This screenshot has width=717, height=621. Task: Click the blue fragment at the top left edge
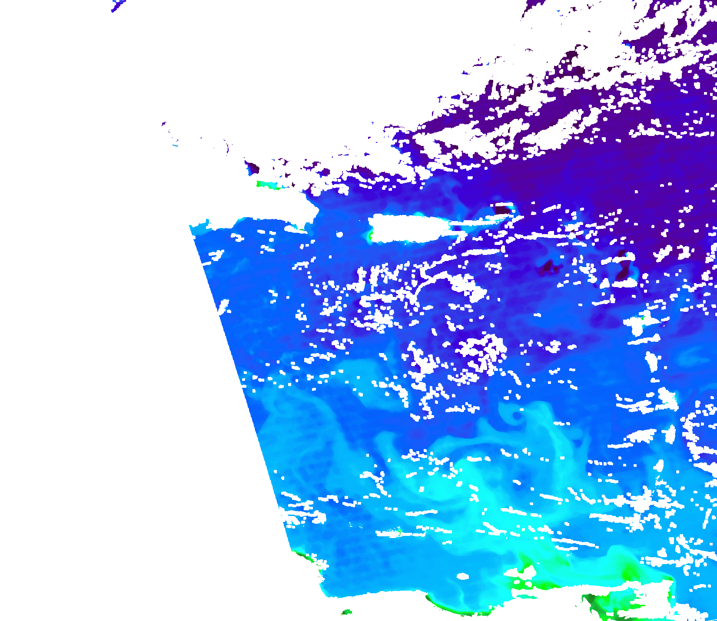tap(117, 6)
